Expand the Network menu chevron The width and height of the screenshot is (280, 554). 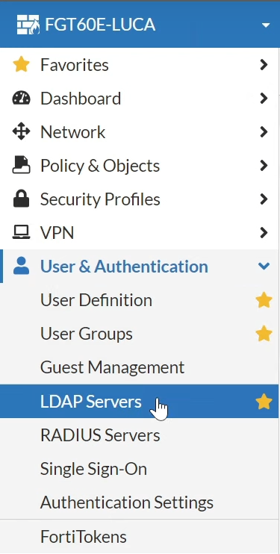264,132
